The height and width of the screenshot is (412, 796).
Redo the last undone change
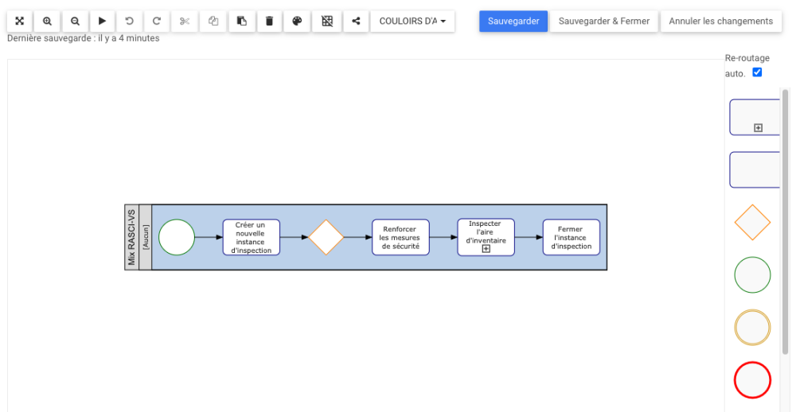[x=157, y=21]
